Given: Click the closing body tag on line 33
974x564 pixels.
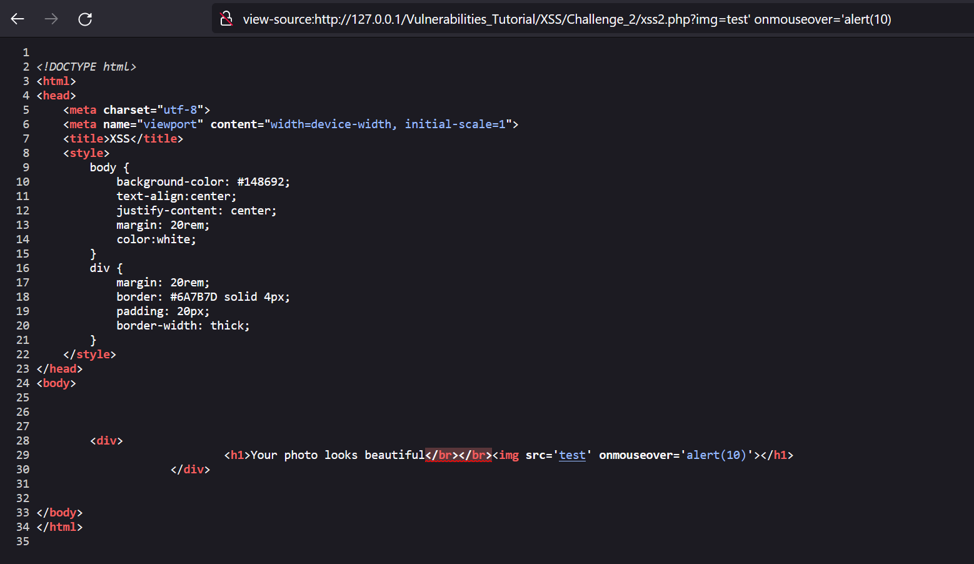Looking at the screenshot, I should 59,513.
